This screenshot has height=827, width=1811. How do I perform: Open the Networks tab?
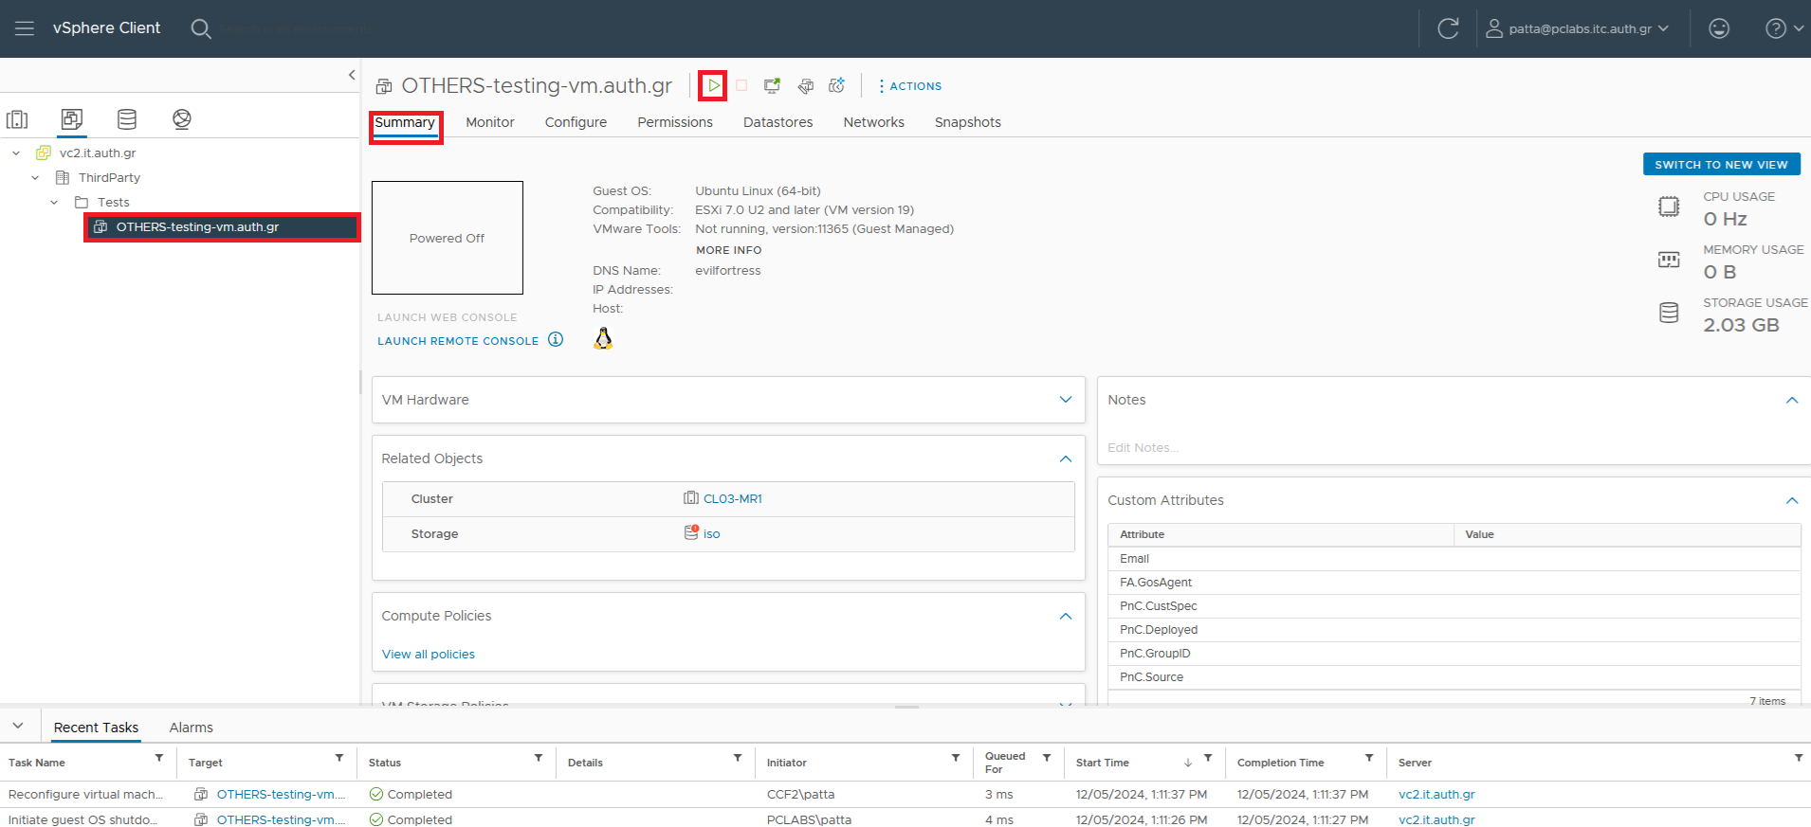[x=874, y=122]
